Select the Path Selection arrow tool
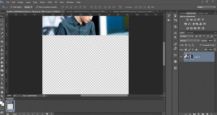 [2, 83]
